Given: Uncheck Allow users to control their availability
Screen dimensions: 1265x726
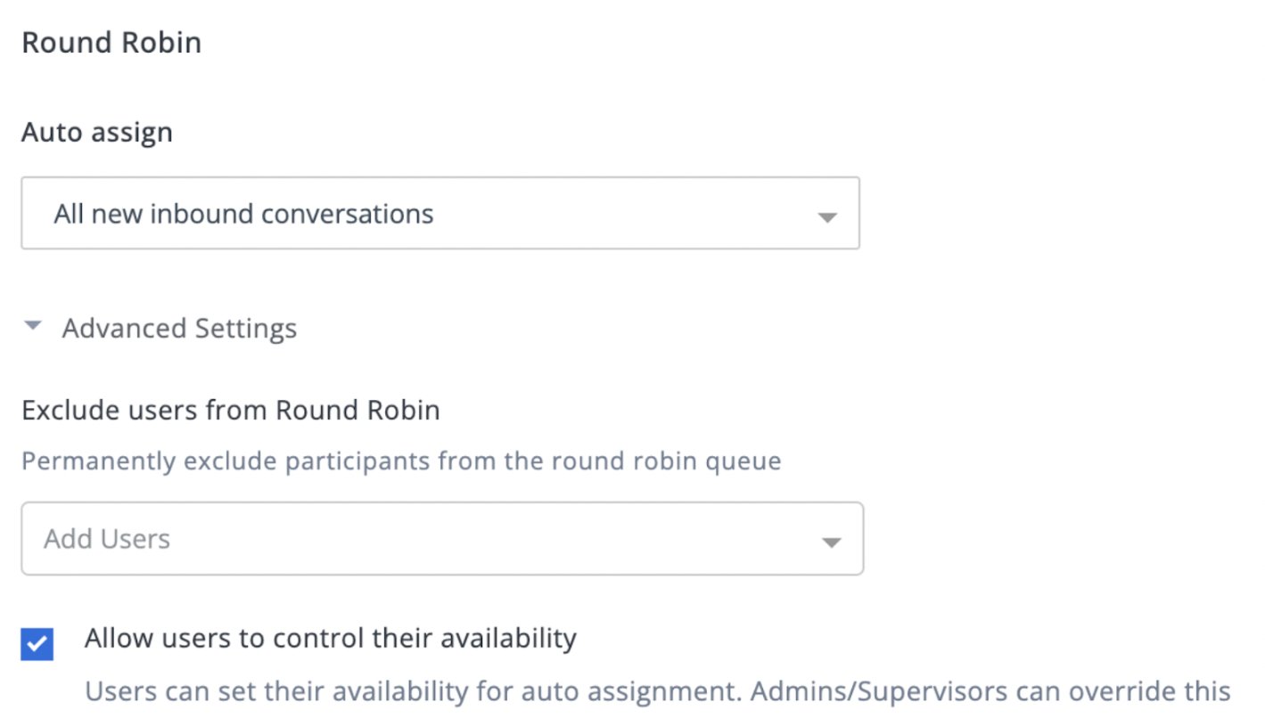Looking at the screenshot, I should (37, 643).
